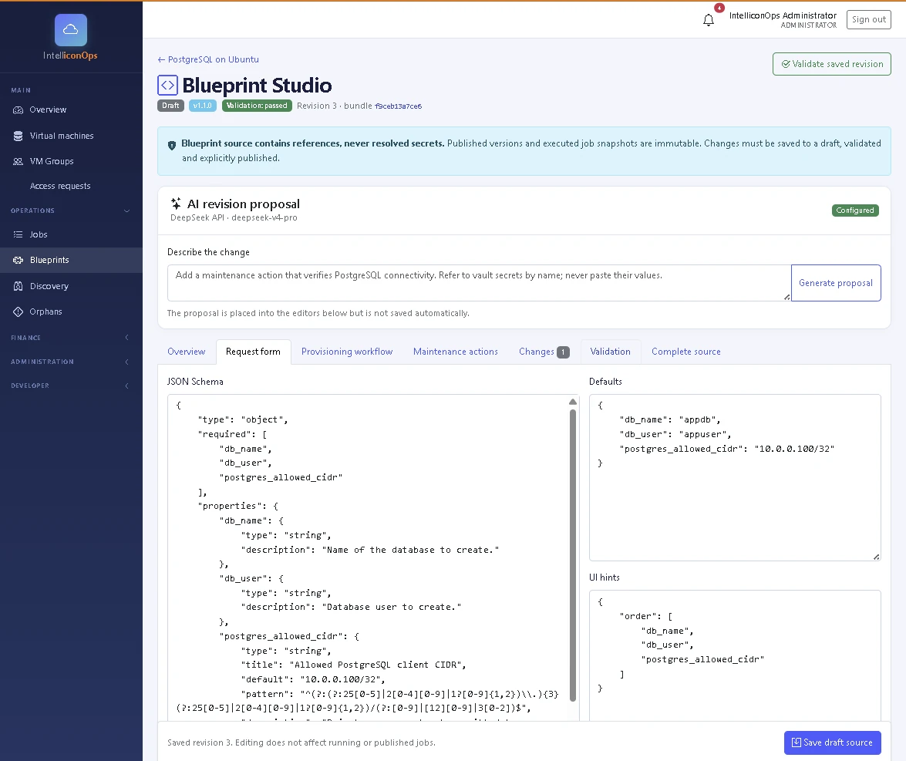
Task: Open Discovery in sidebar
Action: tap(71, 286)
